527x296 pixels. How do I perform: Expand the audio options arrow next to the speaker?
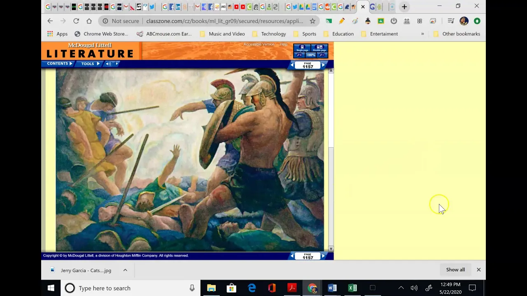click(117, 64)
